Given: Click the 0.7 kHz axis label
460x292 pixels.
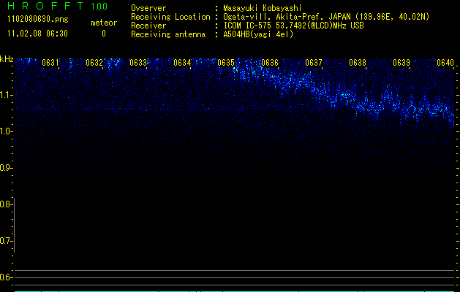Looking at the screenshot, I should [x=5, y=241].
